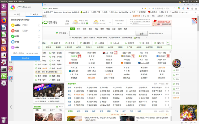Open the Terminal from the Ubuntu dock

click(4, 69)
